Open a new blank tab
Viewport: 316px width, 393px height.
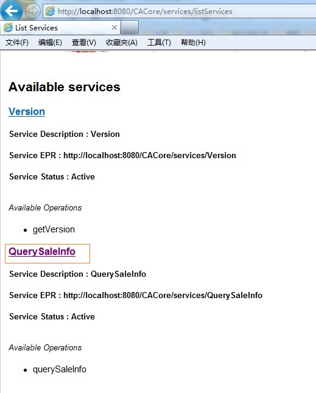pos(130,27)
